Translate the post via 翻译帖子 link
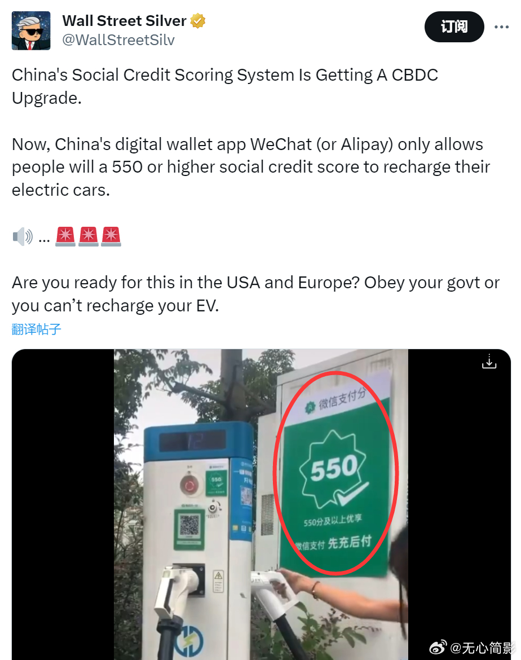521x660 pixels. (37, 329)
